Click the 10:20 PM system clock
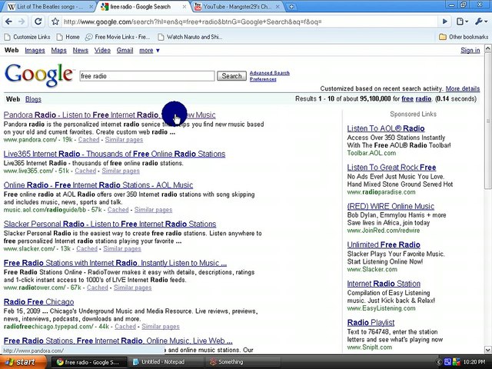Image resolution: width=492 pixels, height=369 pixels. pos(474,362)
